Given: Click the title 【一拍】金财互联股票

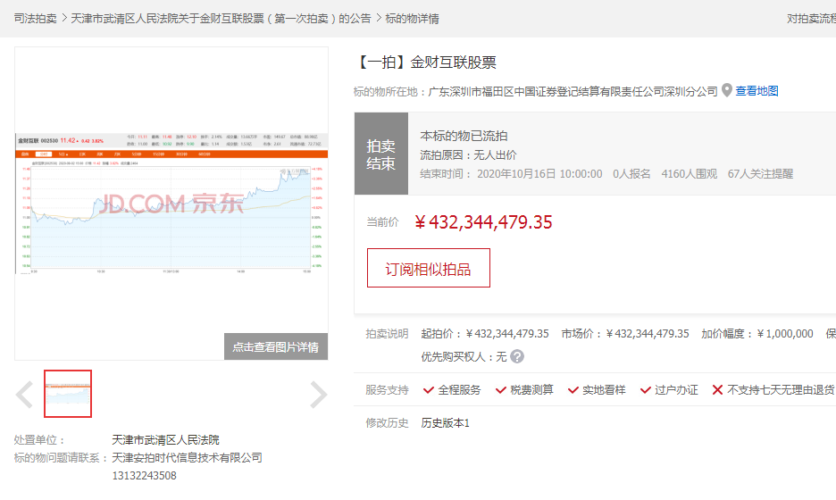Looking at the screenshot, I should click(425, 62).
